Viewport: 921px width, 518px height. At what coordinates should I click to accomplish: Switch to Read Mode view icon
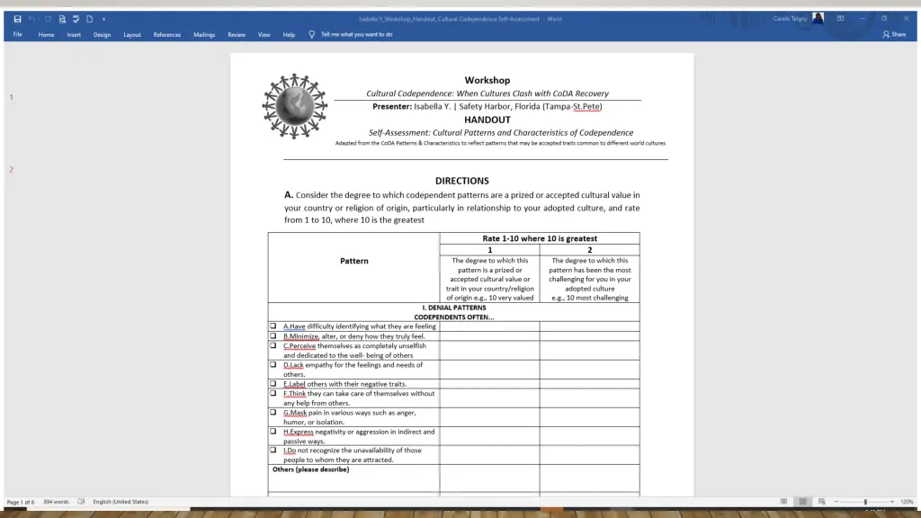[783, 502]
